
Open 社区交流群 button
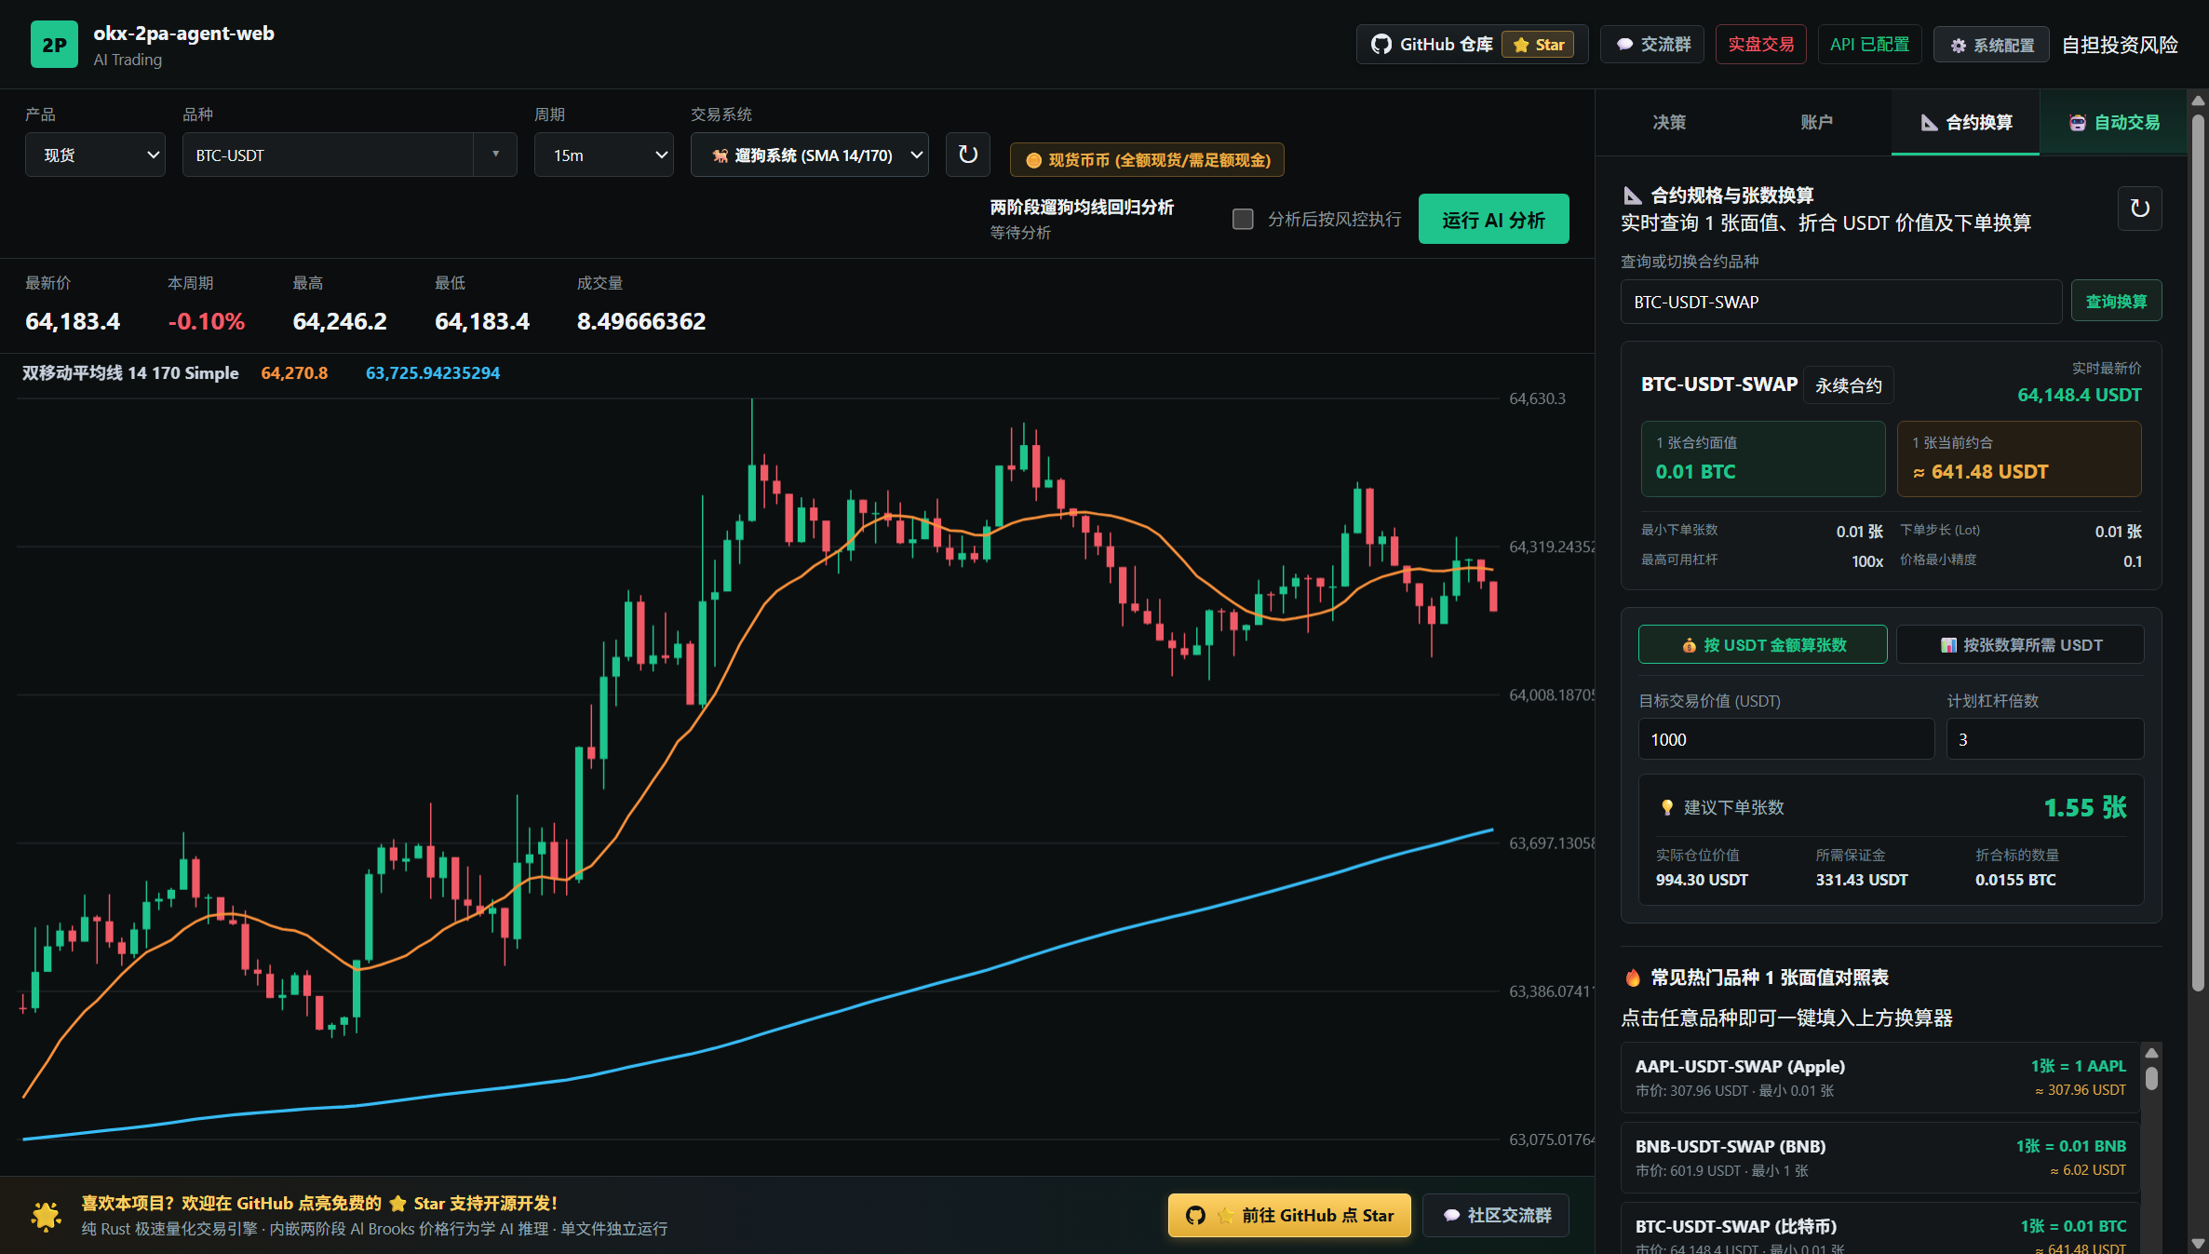[1496, 1215]
